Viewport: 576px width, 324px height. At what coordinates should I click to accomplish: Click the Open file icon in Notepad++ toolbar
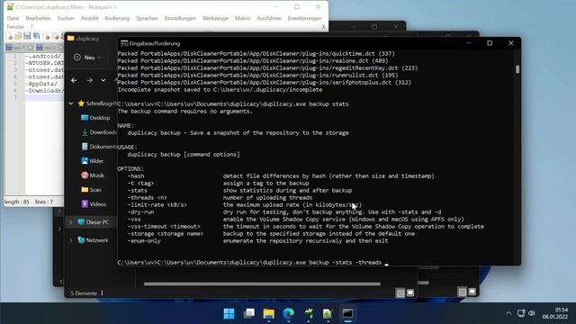point(18,36)
